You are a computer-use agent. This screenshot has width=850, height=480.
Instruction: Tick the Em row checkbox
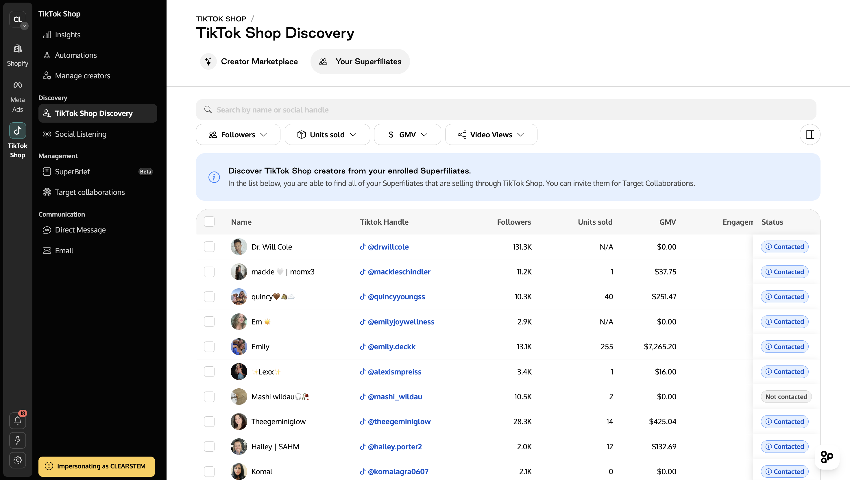tap(209, 322)
